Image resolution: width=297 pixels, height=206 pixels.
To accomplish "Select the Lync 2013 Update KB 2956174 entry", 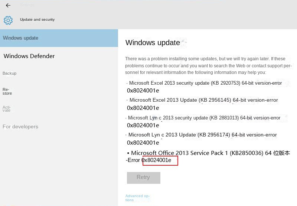I will [202, 135].
